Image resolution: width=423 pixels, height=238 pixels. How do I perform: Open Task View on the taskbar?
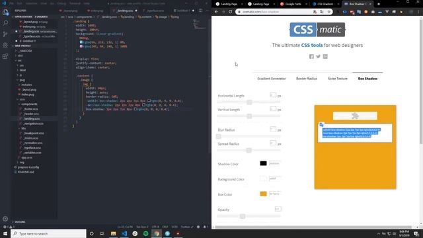(102, 233)
